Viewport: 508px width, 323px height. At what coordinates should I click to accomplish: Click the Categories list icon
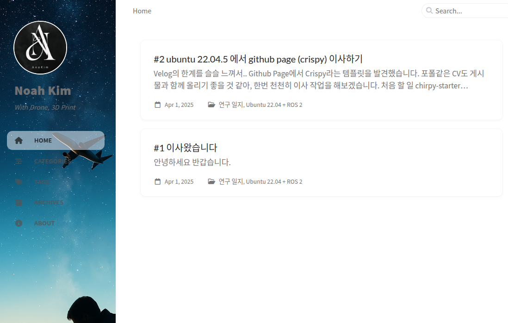19,161
